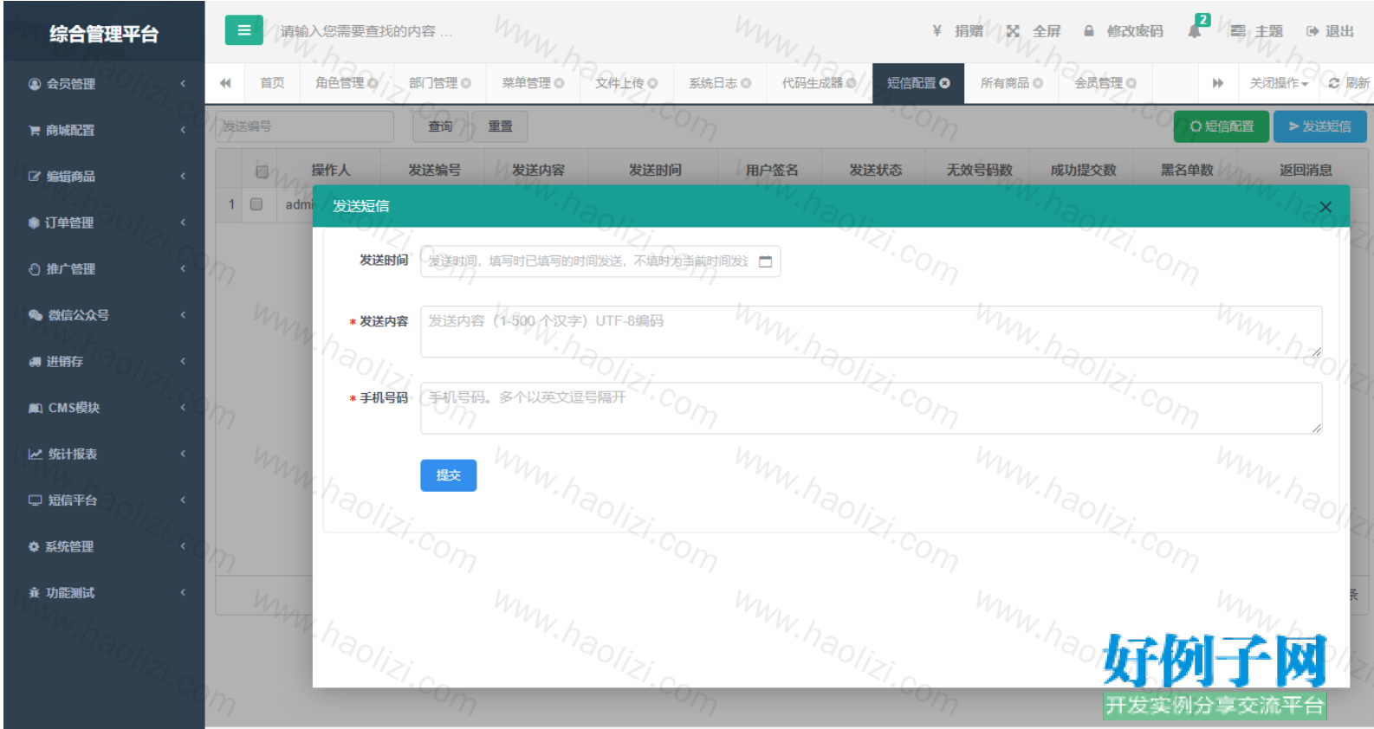The image size is (1374, 729).
Task: Expand the 编辑商品 sidebar menu
Action: coord(104,177)
